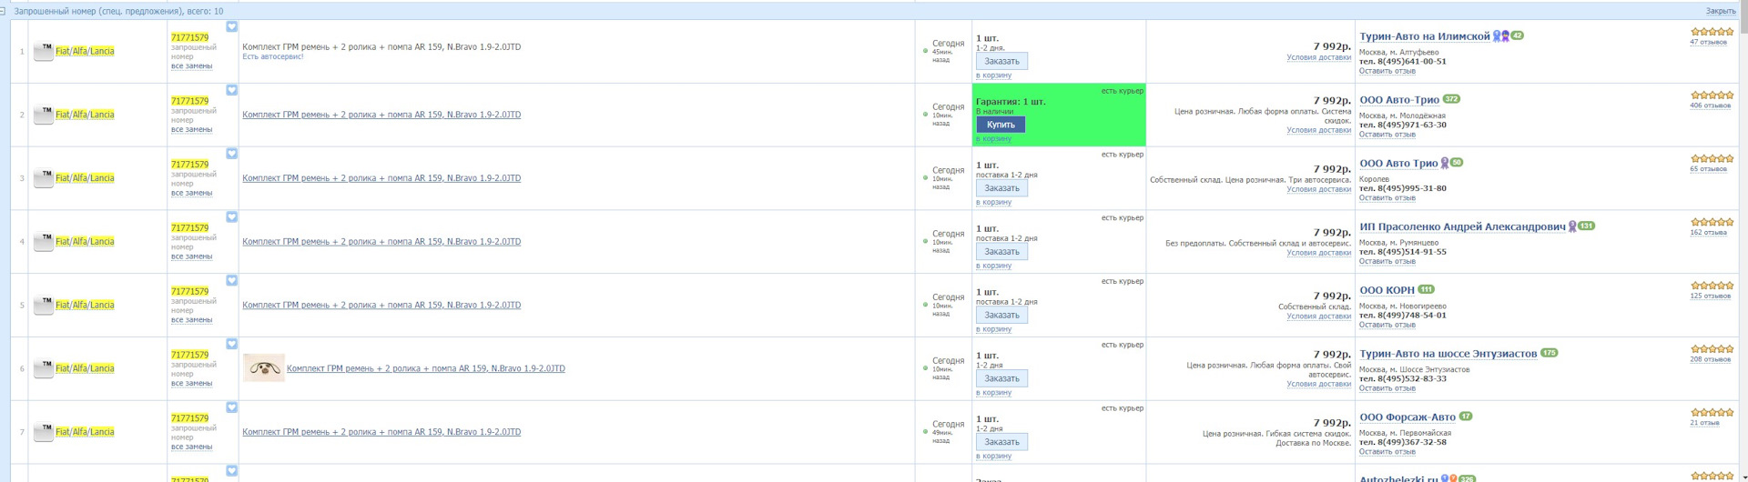Viewport: 1748px width, 482px height.
Task: Click the green 372 rating badge for ООО Авто-Трио
Action: 1451,99
